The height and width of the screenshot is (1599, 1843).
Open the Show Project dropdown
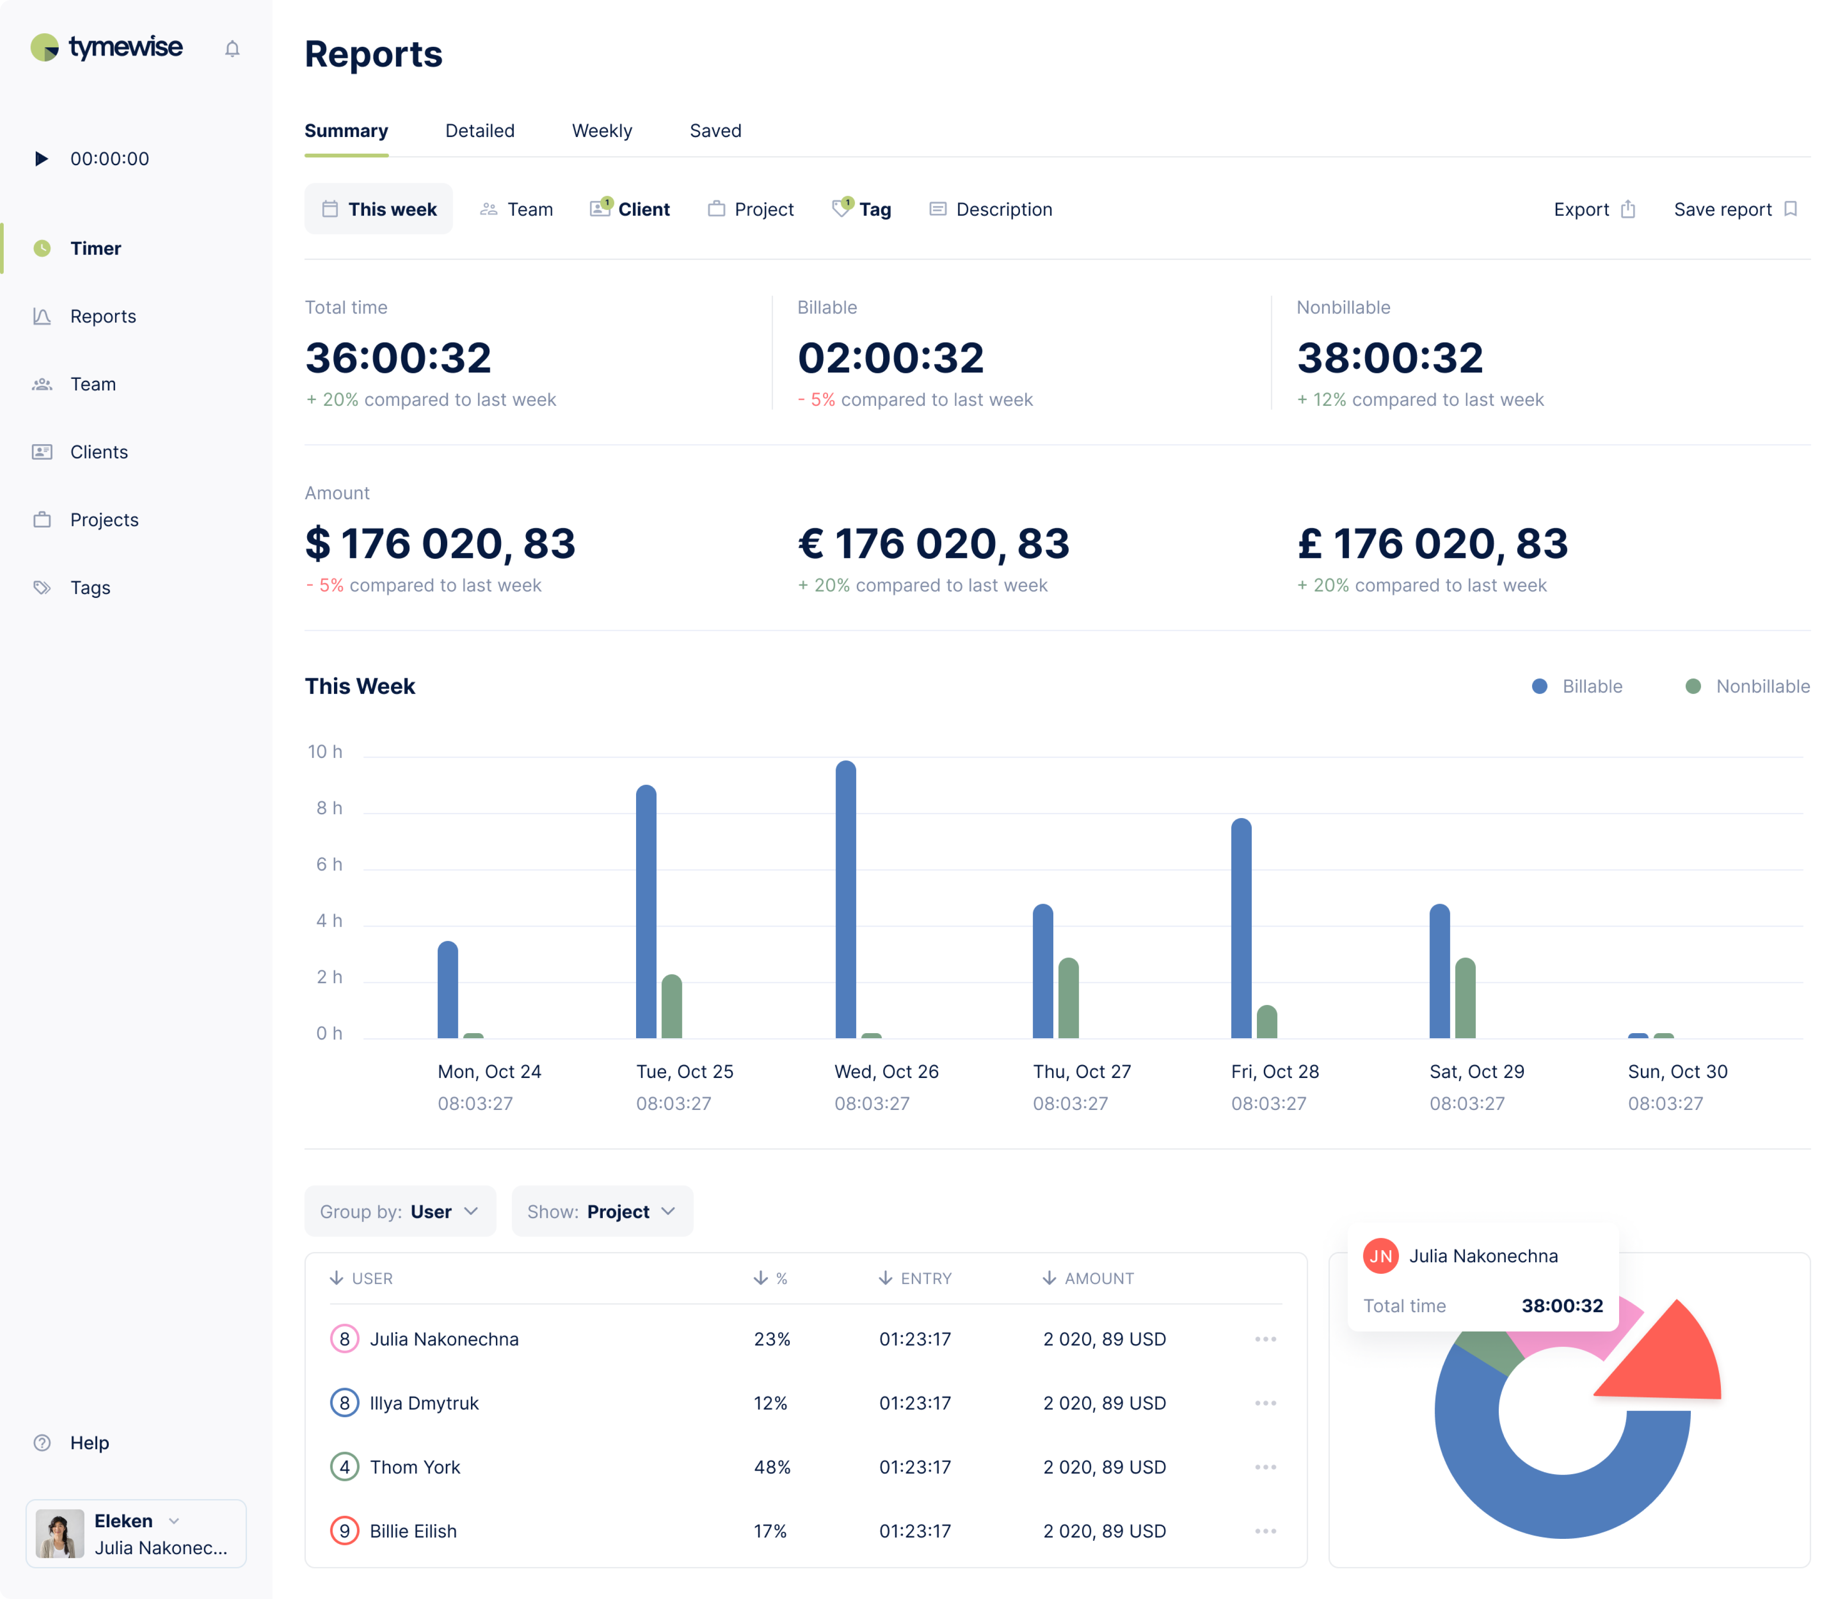click(601, 1211)
